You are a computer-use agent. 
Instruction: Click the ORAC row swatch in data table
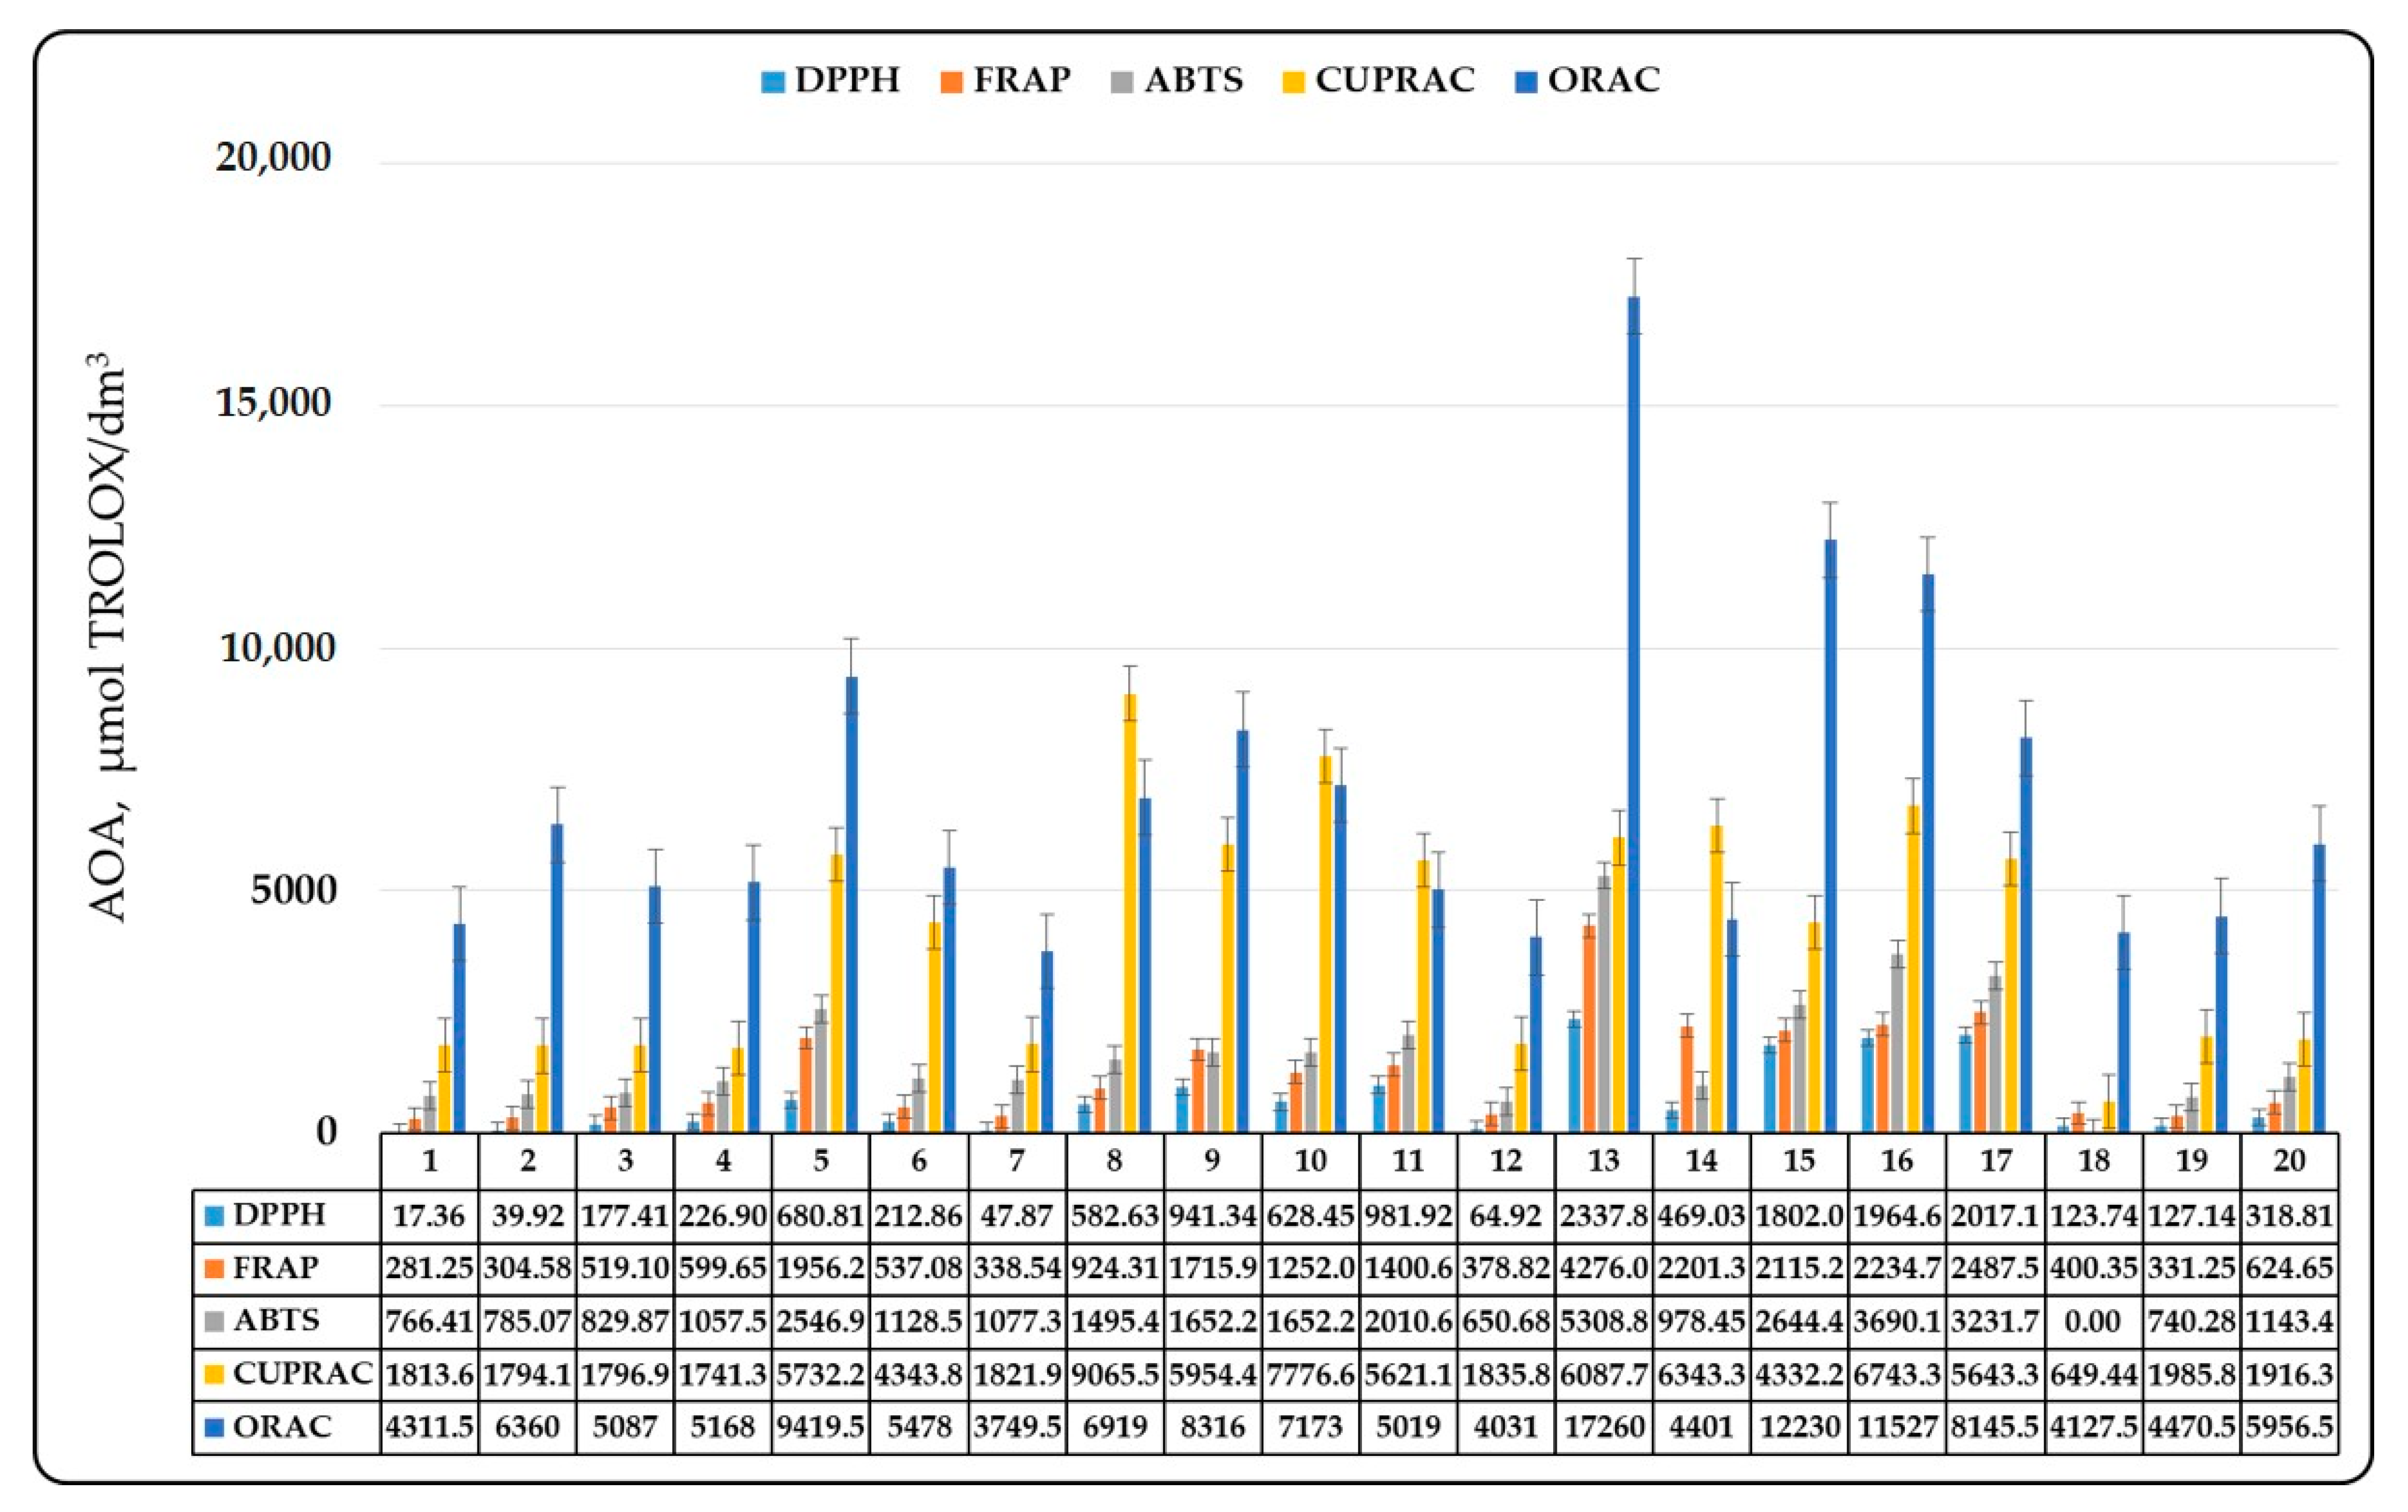pos(215,1427)
